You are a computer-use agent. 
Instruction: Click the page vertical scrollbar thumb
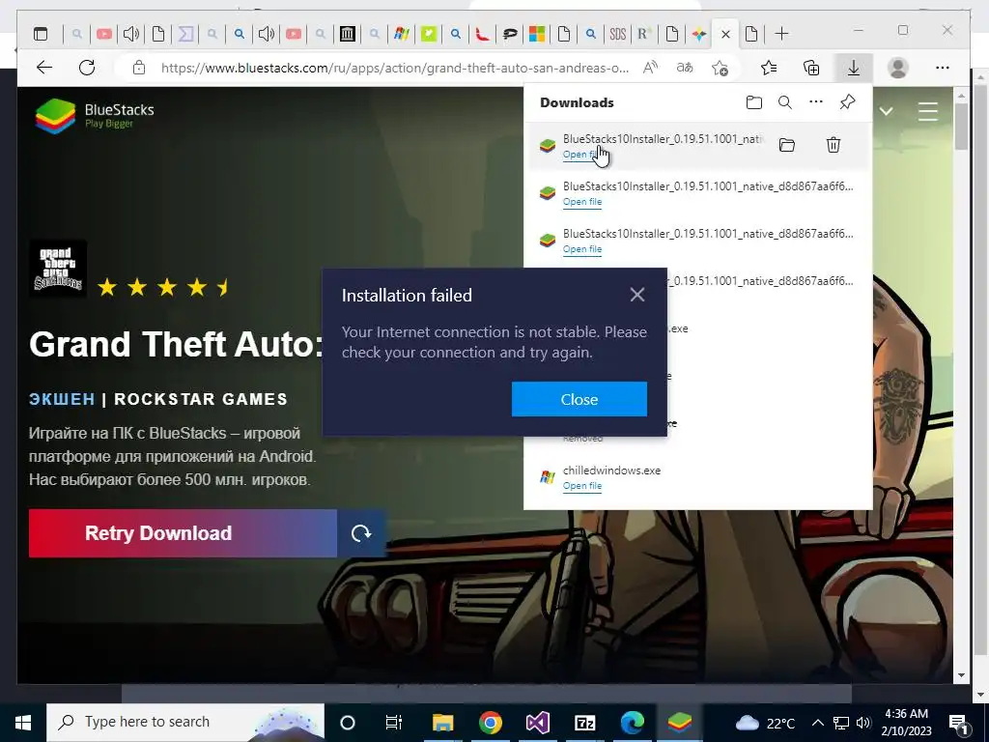[x=961, y=127]
